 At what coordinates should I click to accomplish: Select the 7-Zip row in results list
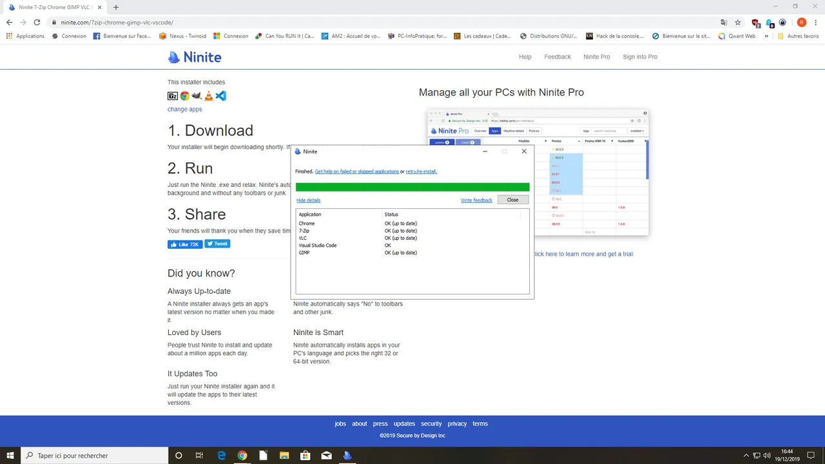coord(412,231)
